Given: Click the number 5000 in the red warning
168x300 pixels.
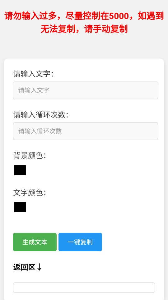Looking at the screenshot, I should coord(119,16).
